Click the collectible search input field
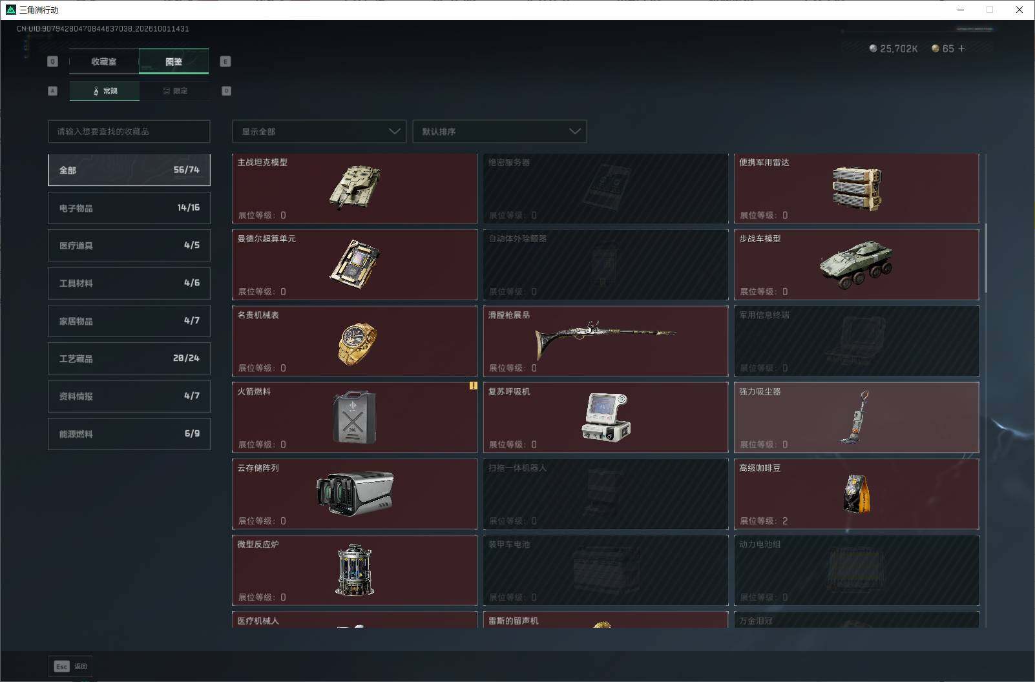Viewport: 1035px width, 682px height. pyautogui.click(x=129, y=131)
